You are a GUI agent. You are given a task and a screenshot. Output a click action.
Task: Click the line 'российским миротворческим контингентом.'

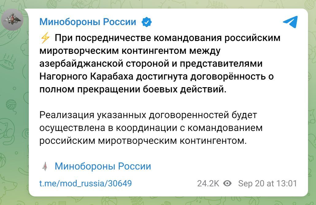click(143, 141)
